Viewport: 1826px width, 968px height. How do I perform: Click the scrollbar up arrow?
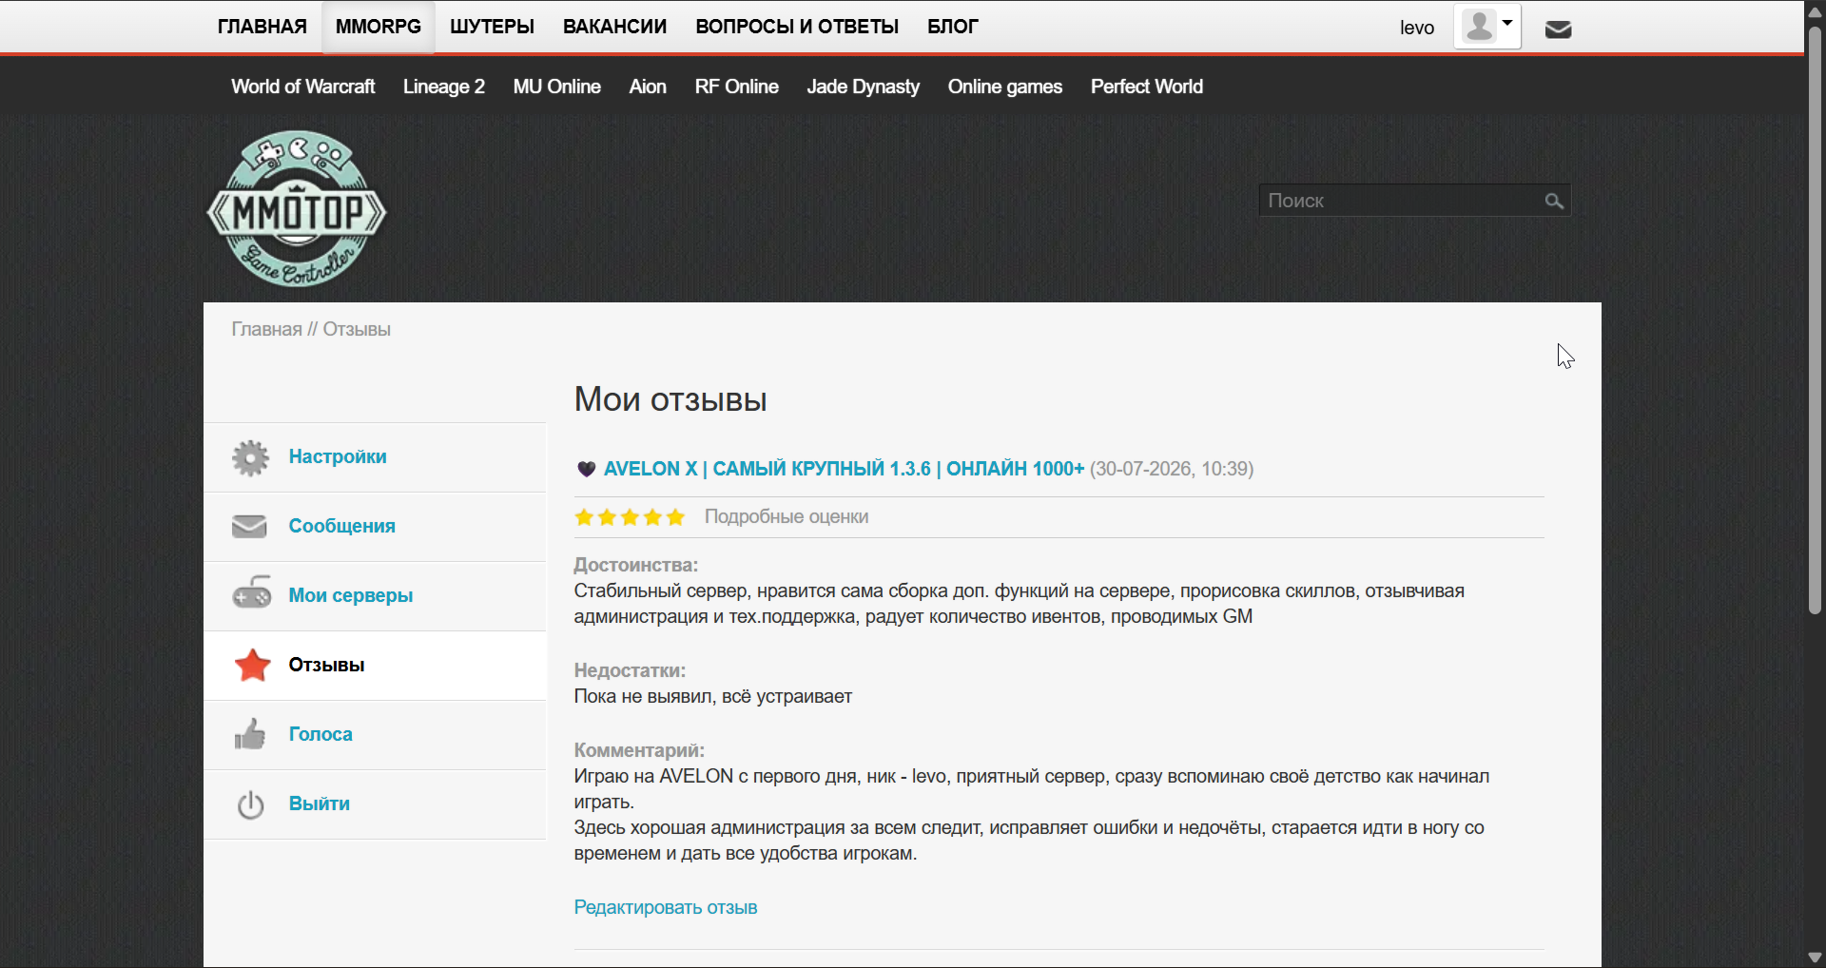click(1815, 11)
